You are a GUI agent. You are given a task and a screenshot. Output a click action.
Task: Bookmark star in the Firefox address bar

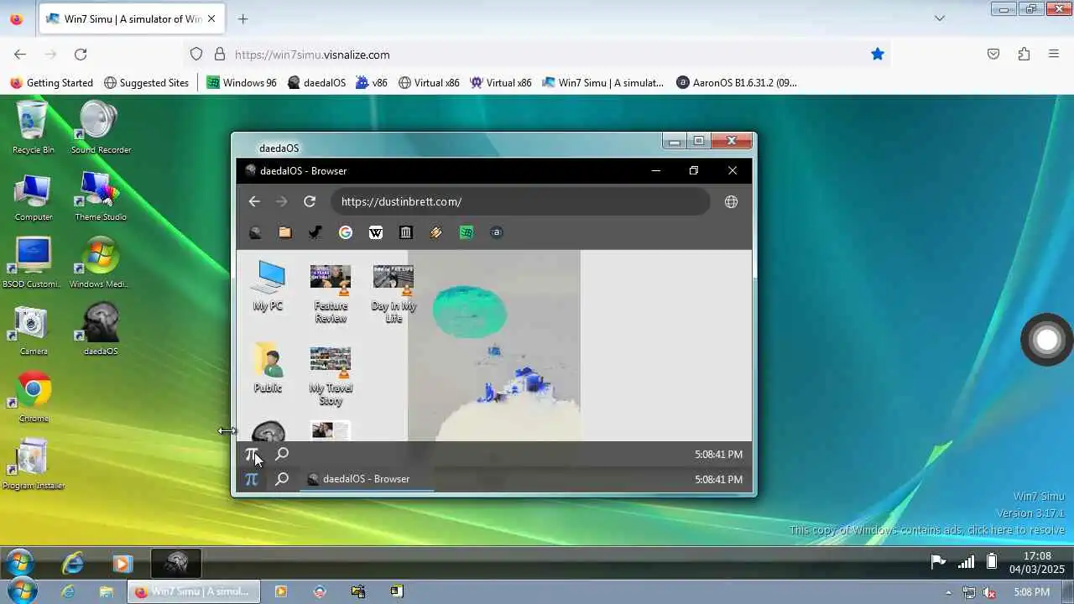pyautogui.click(x=878, y=55)
